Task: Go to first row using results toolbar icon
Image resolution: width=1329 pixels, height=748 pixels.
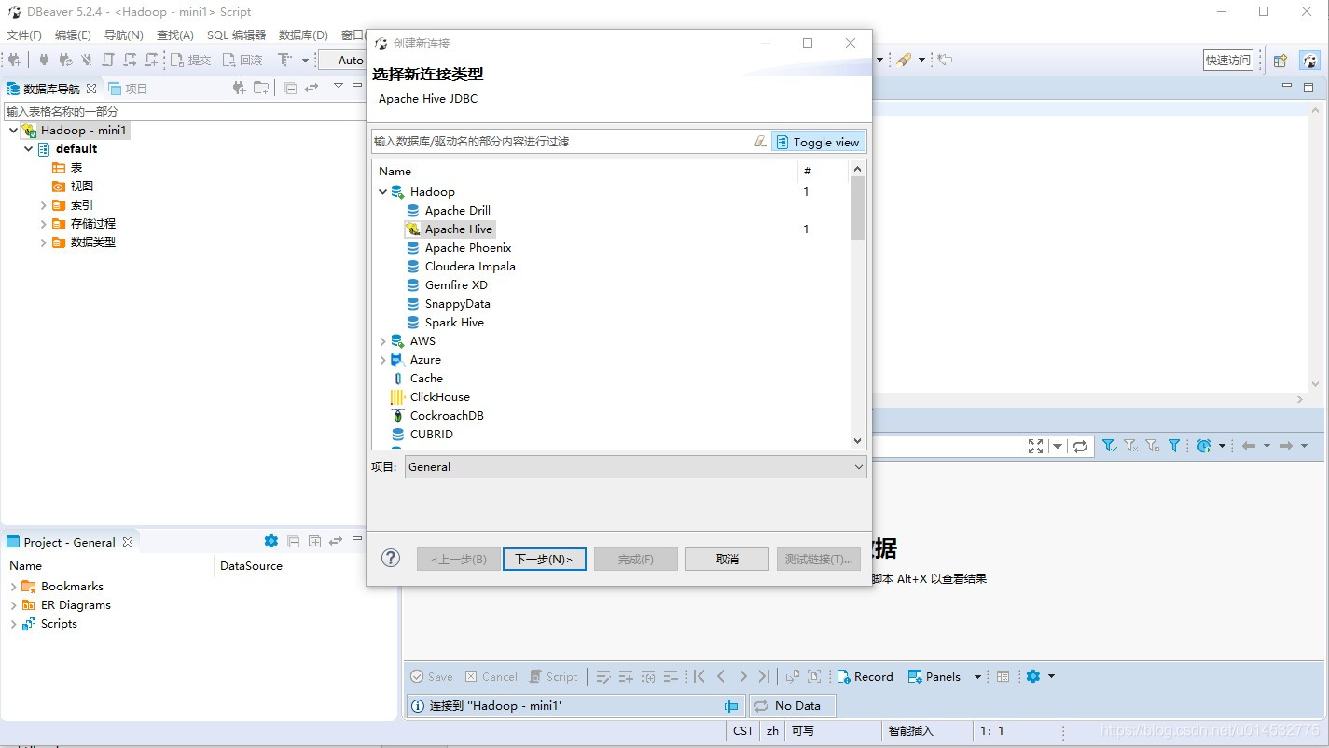Action: click(x=699, y=676)
